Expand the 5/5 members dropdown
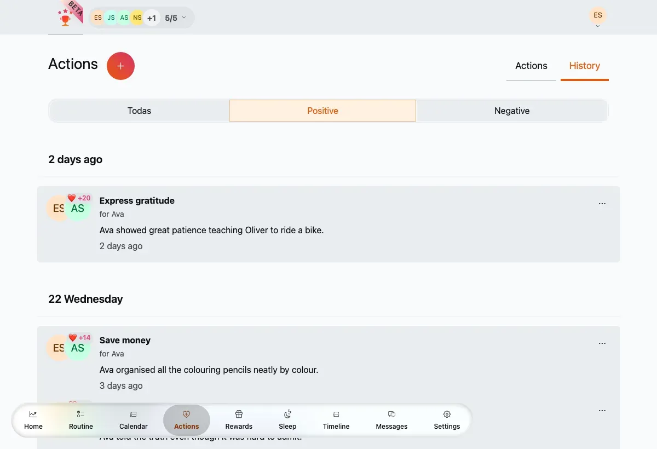This screenshot has height=449, width=657. 176,18
